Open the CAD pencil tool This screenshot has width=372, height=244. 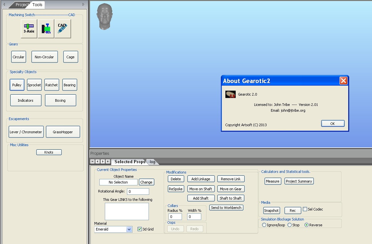[63, 29]
